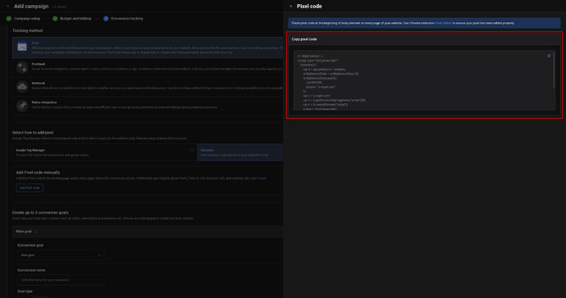
Task: Click inside the pixel code text box
Action: (x=424, y=80)
